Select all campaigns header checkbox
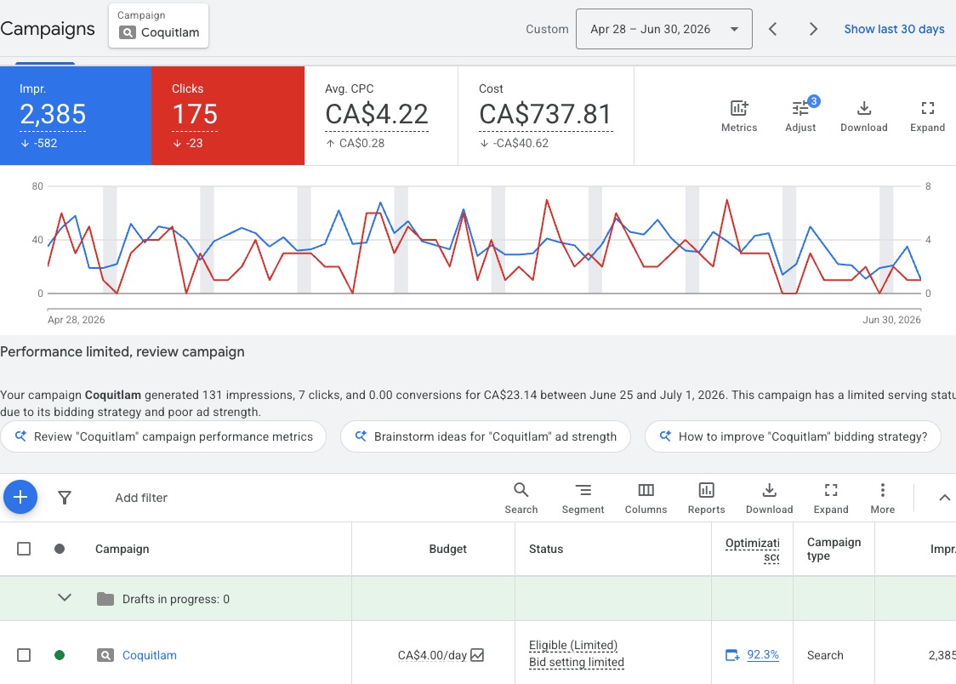The height and width of the screenshot is (684, 956). click(x=24, y=549)
